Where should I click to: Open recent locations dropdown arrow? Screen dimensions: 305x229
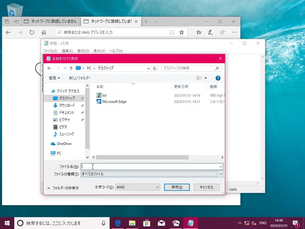coord(65,68)
